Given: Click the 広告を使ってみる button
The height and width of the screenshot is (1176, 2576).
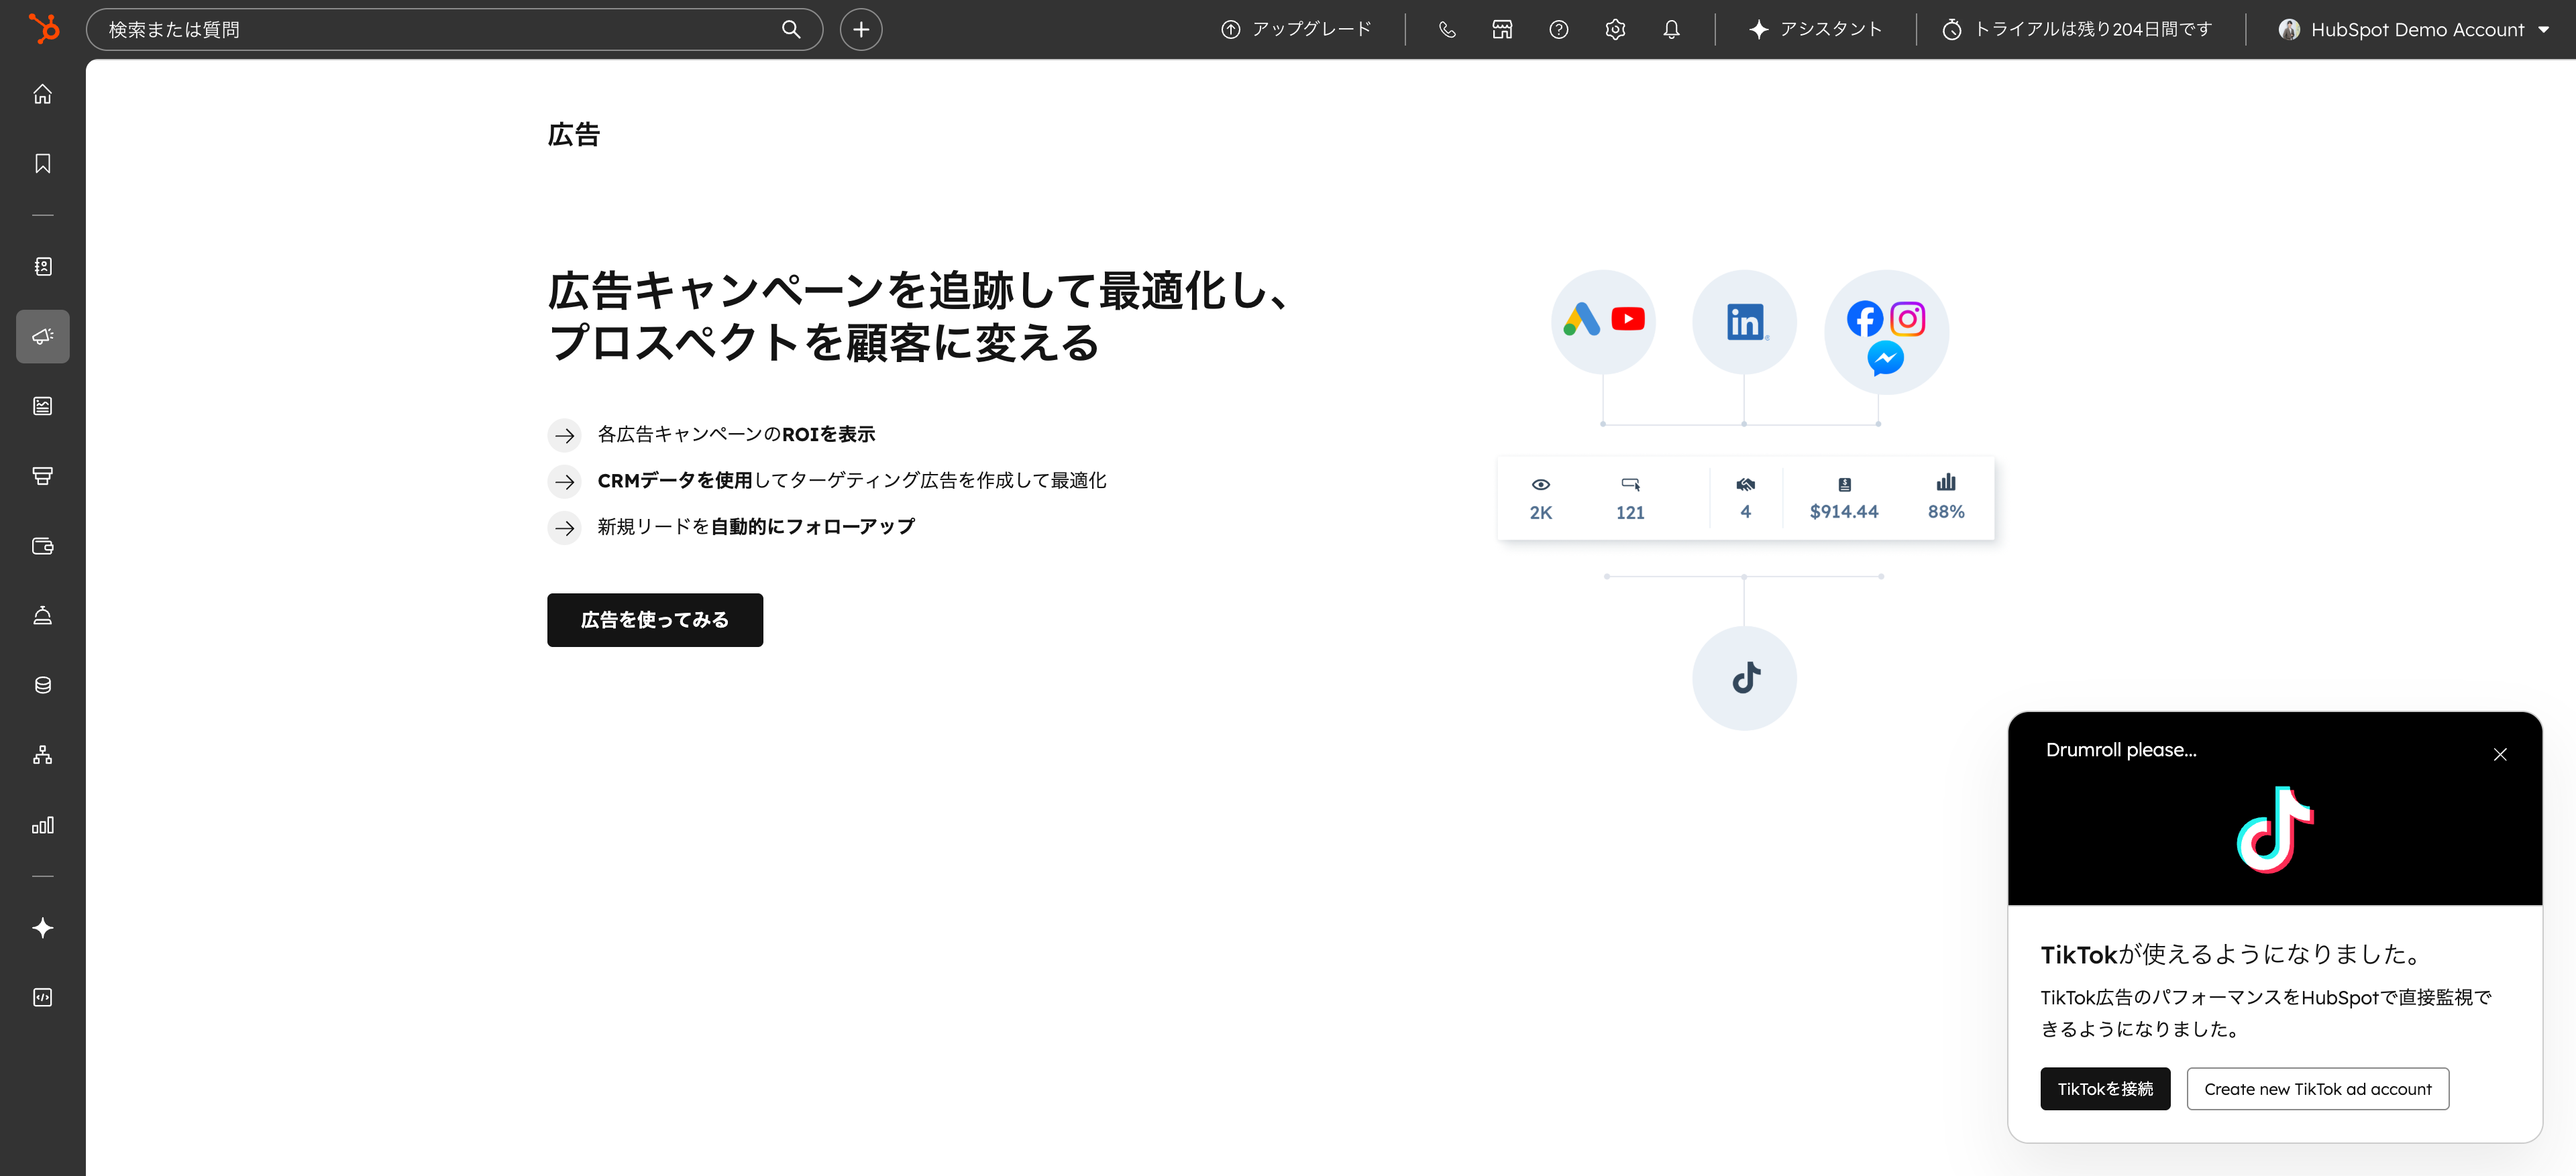Looking at the screenshot, I should pyautogui.click(x=655, y=620).
